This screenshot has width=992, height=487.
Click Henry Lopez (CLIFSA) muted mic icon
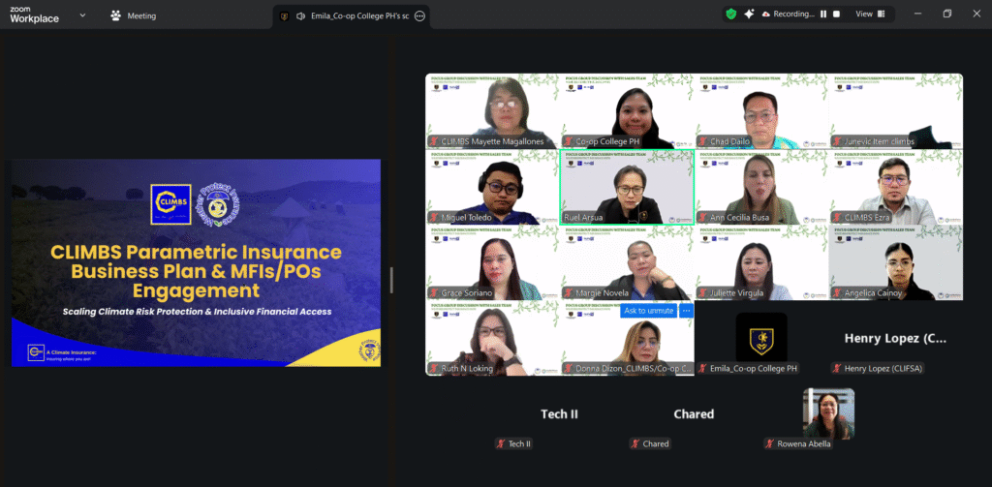coord(837,369)
